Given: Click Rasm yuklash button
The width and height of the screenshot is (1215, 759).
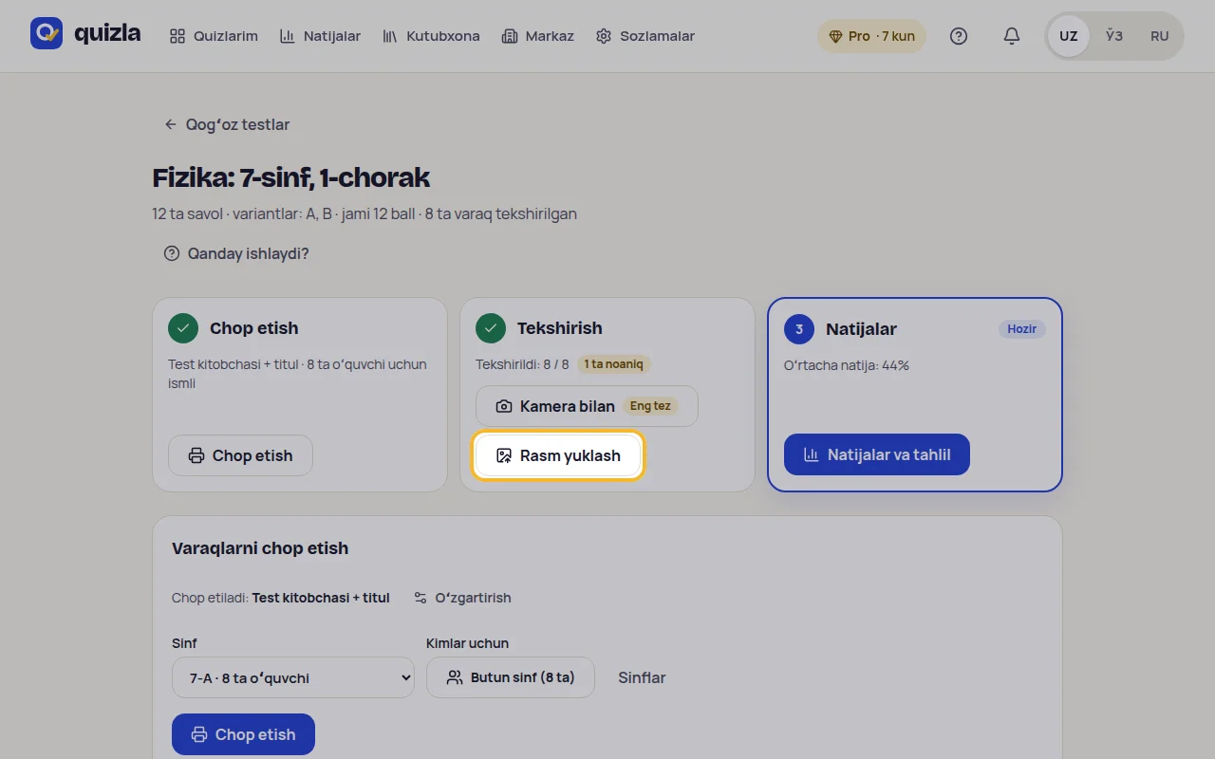Looking at the screenshot, I should coord(558,455).
